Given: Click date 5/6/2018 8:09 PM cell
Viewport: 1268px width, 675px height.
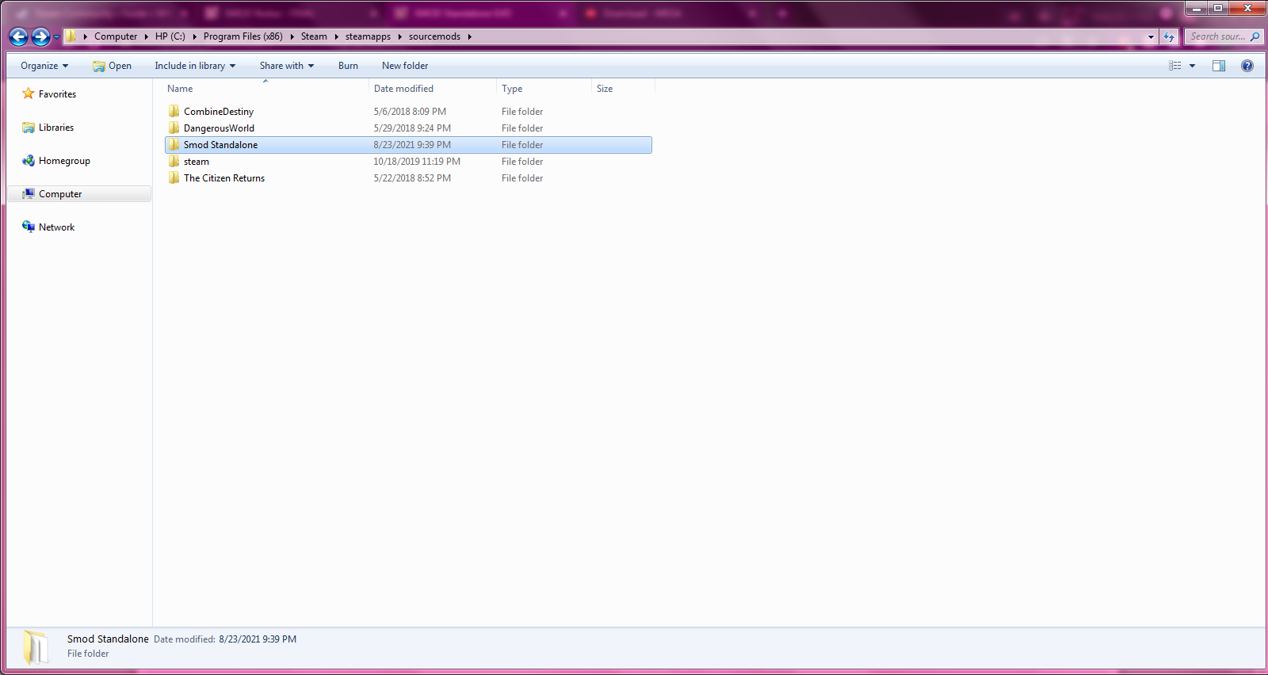Looking at the screenshot, I should click(410, 112).
